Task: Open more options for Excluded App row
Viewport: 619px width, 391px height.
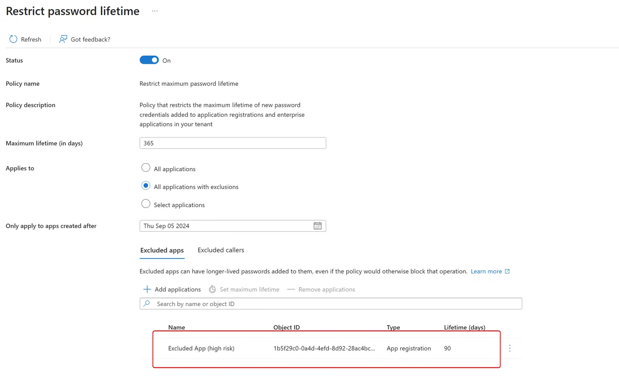Action: coord(510,349)
